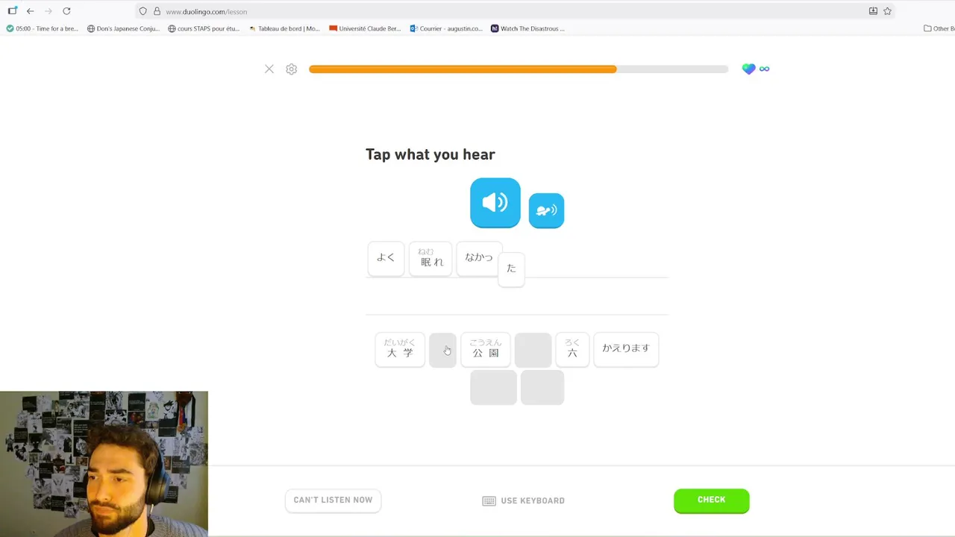
Task: Click the green Check button
Action: pyautogui.click(x=711, y=500)
